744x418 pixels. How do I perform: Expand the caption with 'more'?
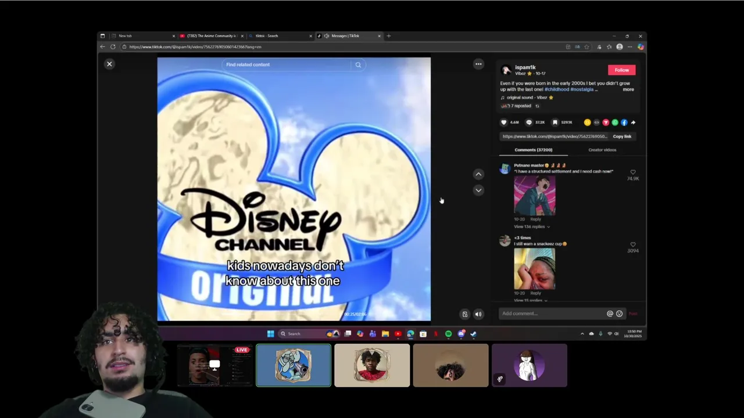pos(628,89)
